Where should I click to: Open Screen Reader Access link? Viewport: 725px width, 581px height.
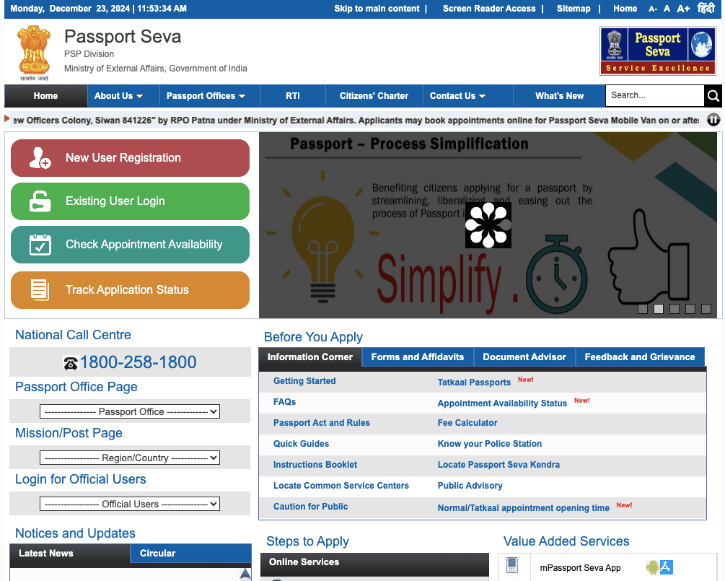pos(489,9)
